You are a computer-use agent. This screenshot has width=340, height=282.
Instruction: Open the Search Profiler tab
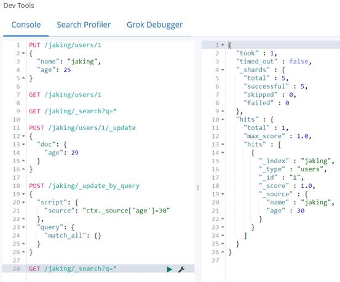(x=84, y=25)
